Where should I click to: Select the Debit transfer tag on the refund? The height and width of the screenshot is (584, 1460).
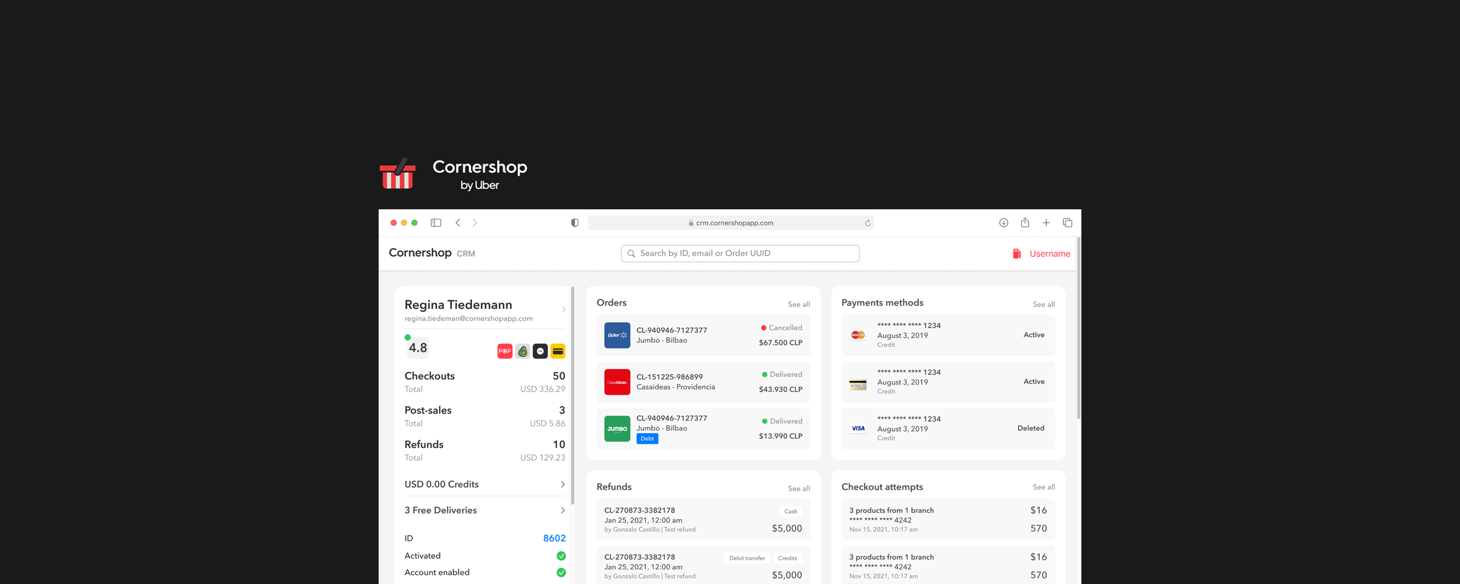coord(747,558)
